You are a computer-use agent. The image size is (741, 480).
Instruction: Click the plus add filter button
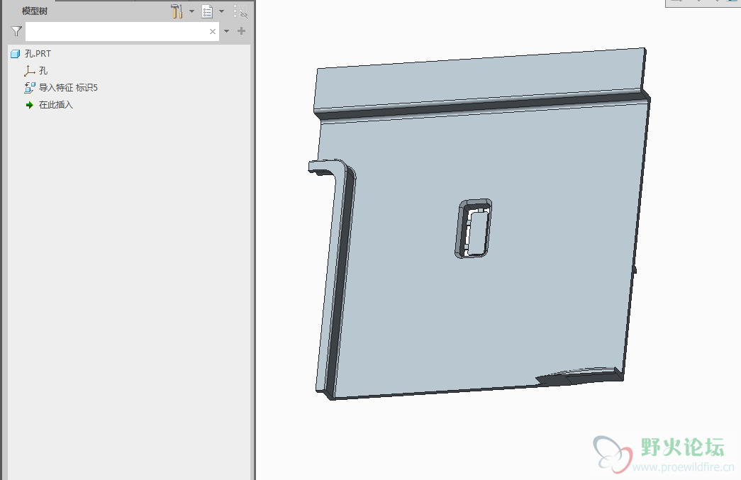tap(242, 31)
